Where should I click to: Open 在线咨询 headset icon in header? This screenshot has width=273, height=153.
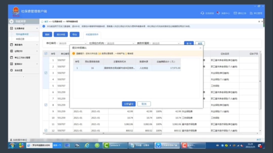point(202,13)
